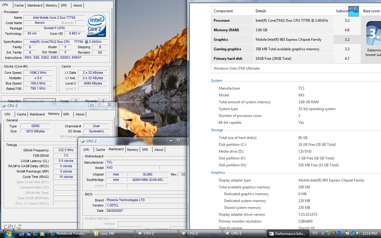This screenshot has height=238, width=381.
Task: Minimize the Memory CPU-Z window
Action: click(x=92, y=105)
